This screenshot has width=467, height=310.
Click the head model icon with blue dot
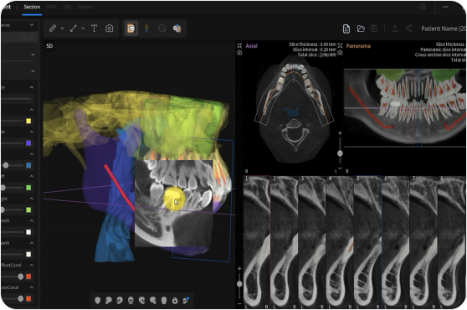(x=177, y=28)
